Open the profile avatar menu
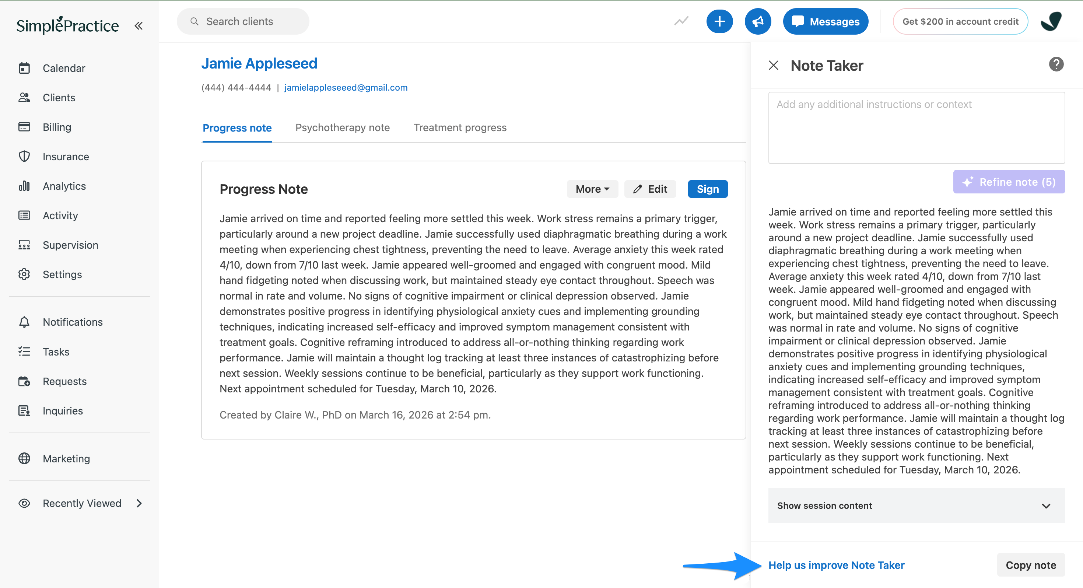The height and width of the screenshot is (588, 1083). click(x=1051, y=21)
